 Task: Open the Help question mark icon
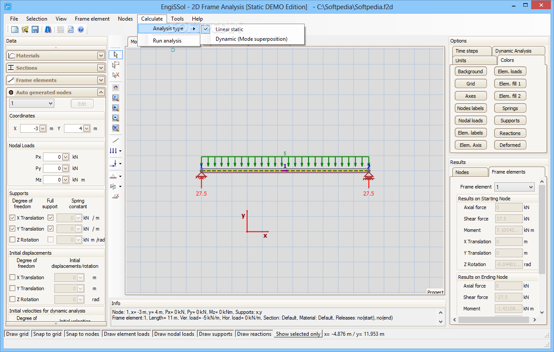pyautogui.click(x=81, y=30)
